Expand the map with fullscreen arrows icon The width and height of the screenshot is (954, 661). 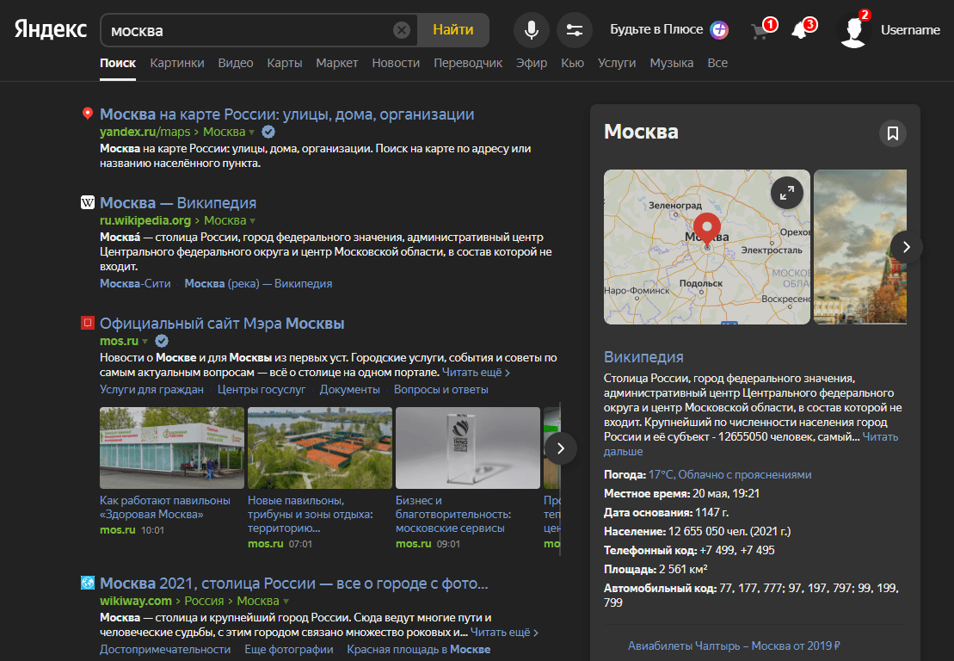(787, 193)
